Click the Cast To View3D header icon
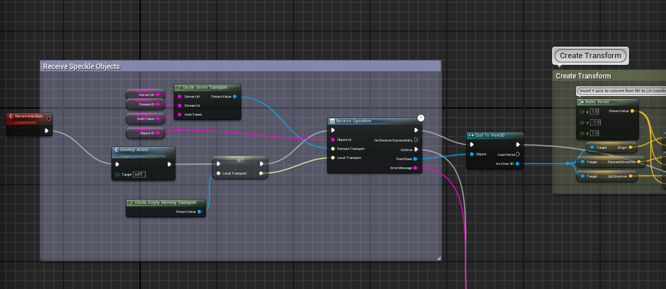 (x=471, y=136)
